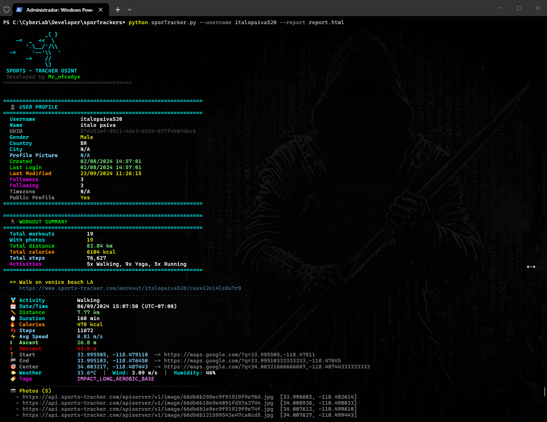The width and height of the screenshot is (547, 422).
Task: Open the Walk on venice beach workout URL
Action: click(x=130, y=288)
